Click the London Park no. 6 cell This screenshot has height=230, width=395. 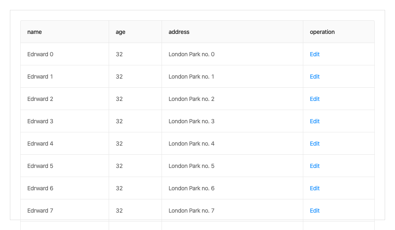[x=191, y=188]
